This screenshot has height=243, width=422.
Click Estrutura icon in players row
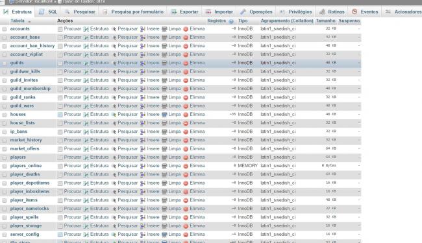pos(86,157)
